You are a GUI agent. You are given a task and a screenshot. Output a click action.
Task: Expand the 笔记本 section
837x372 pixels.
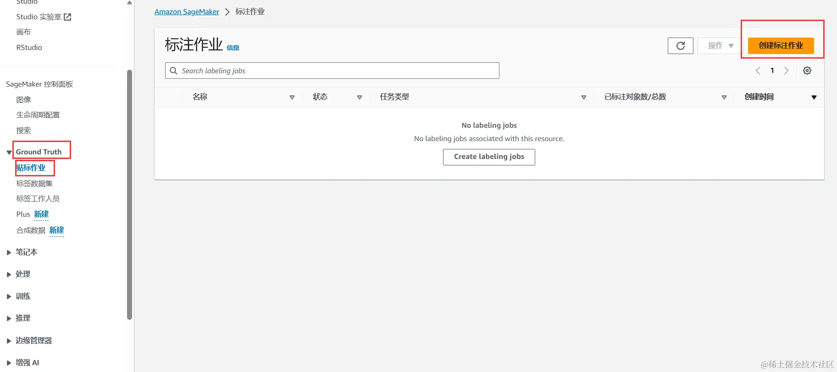9,252
